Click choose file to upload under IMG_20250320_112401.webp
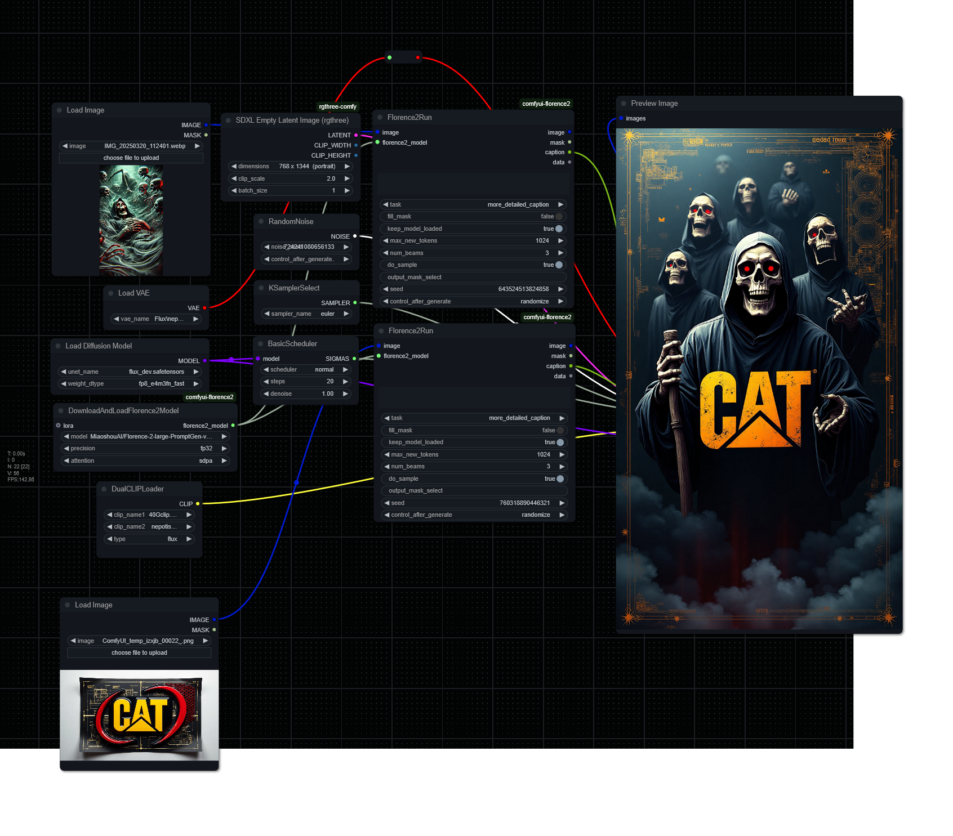The height and width of the screenshot is (836, 953). (131, 158)
